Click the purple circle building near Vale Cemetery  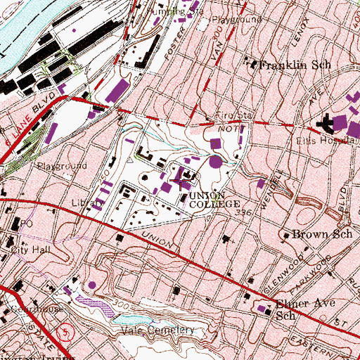click(x=92, y=285)
